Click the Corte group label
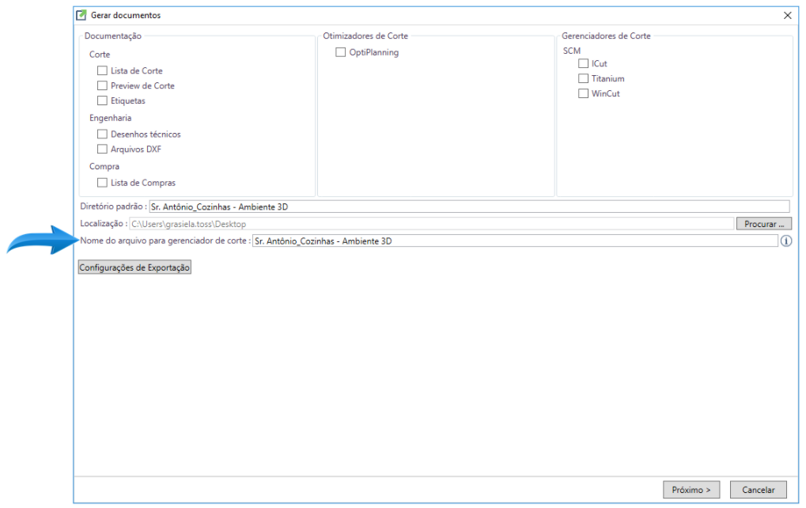The image size is (806, 508). point(100,55)
